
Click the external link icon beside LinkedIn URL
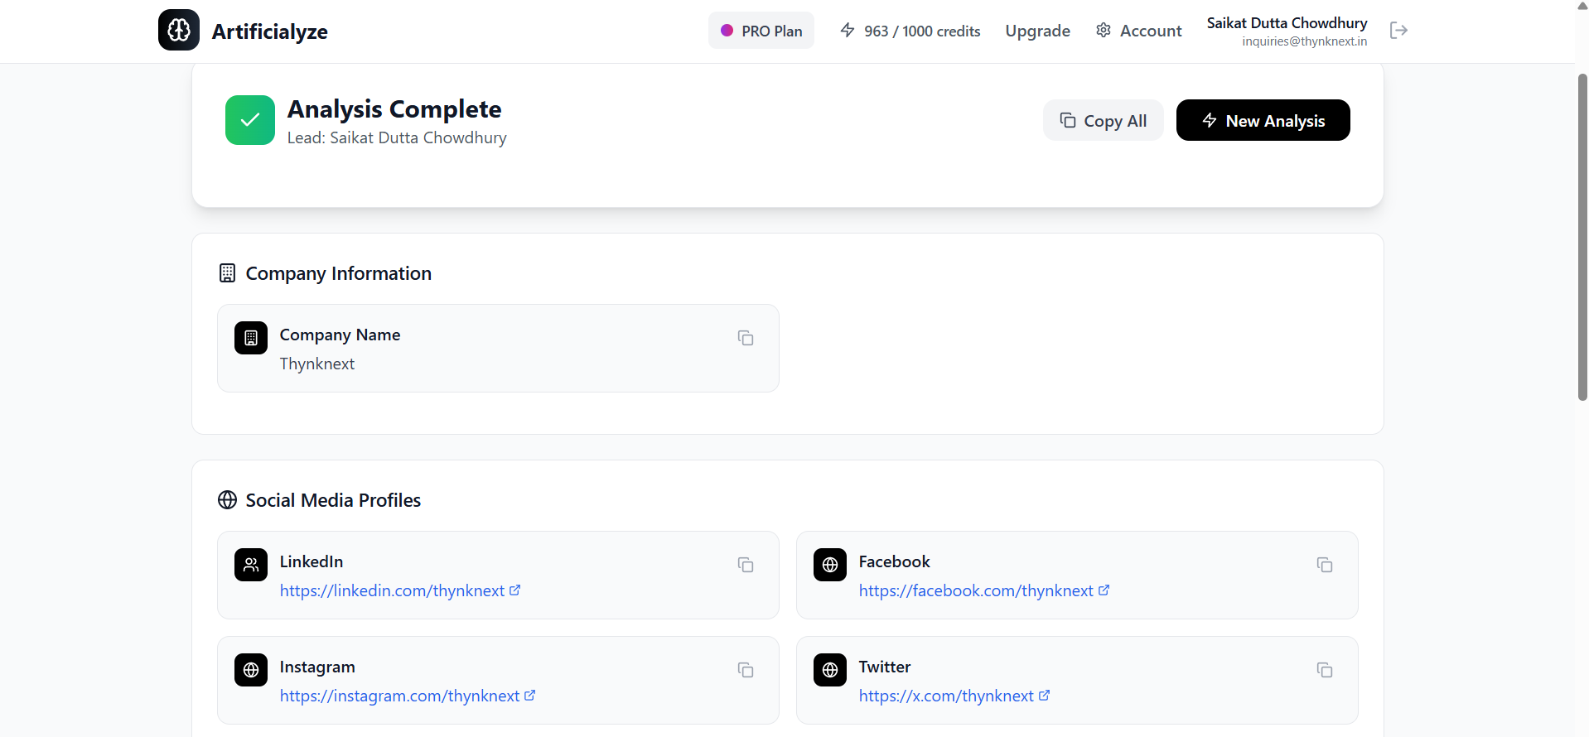(514, 590)
